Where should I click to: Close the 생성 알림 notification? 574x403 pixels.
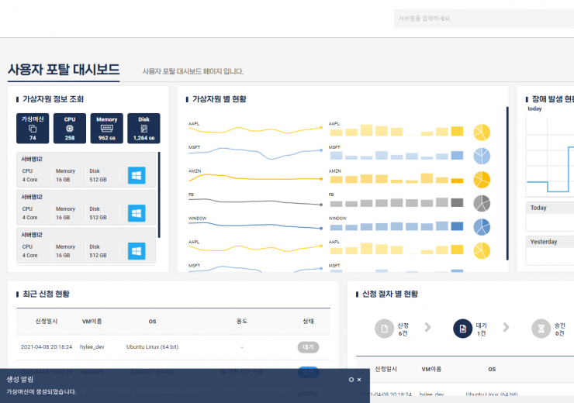tap(359, 380)
